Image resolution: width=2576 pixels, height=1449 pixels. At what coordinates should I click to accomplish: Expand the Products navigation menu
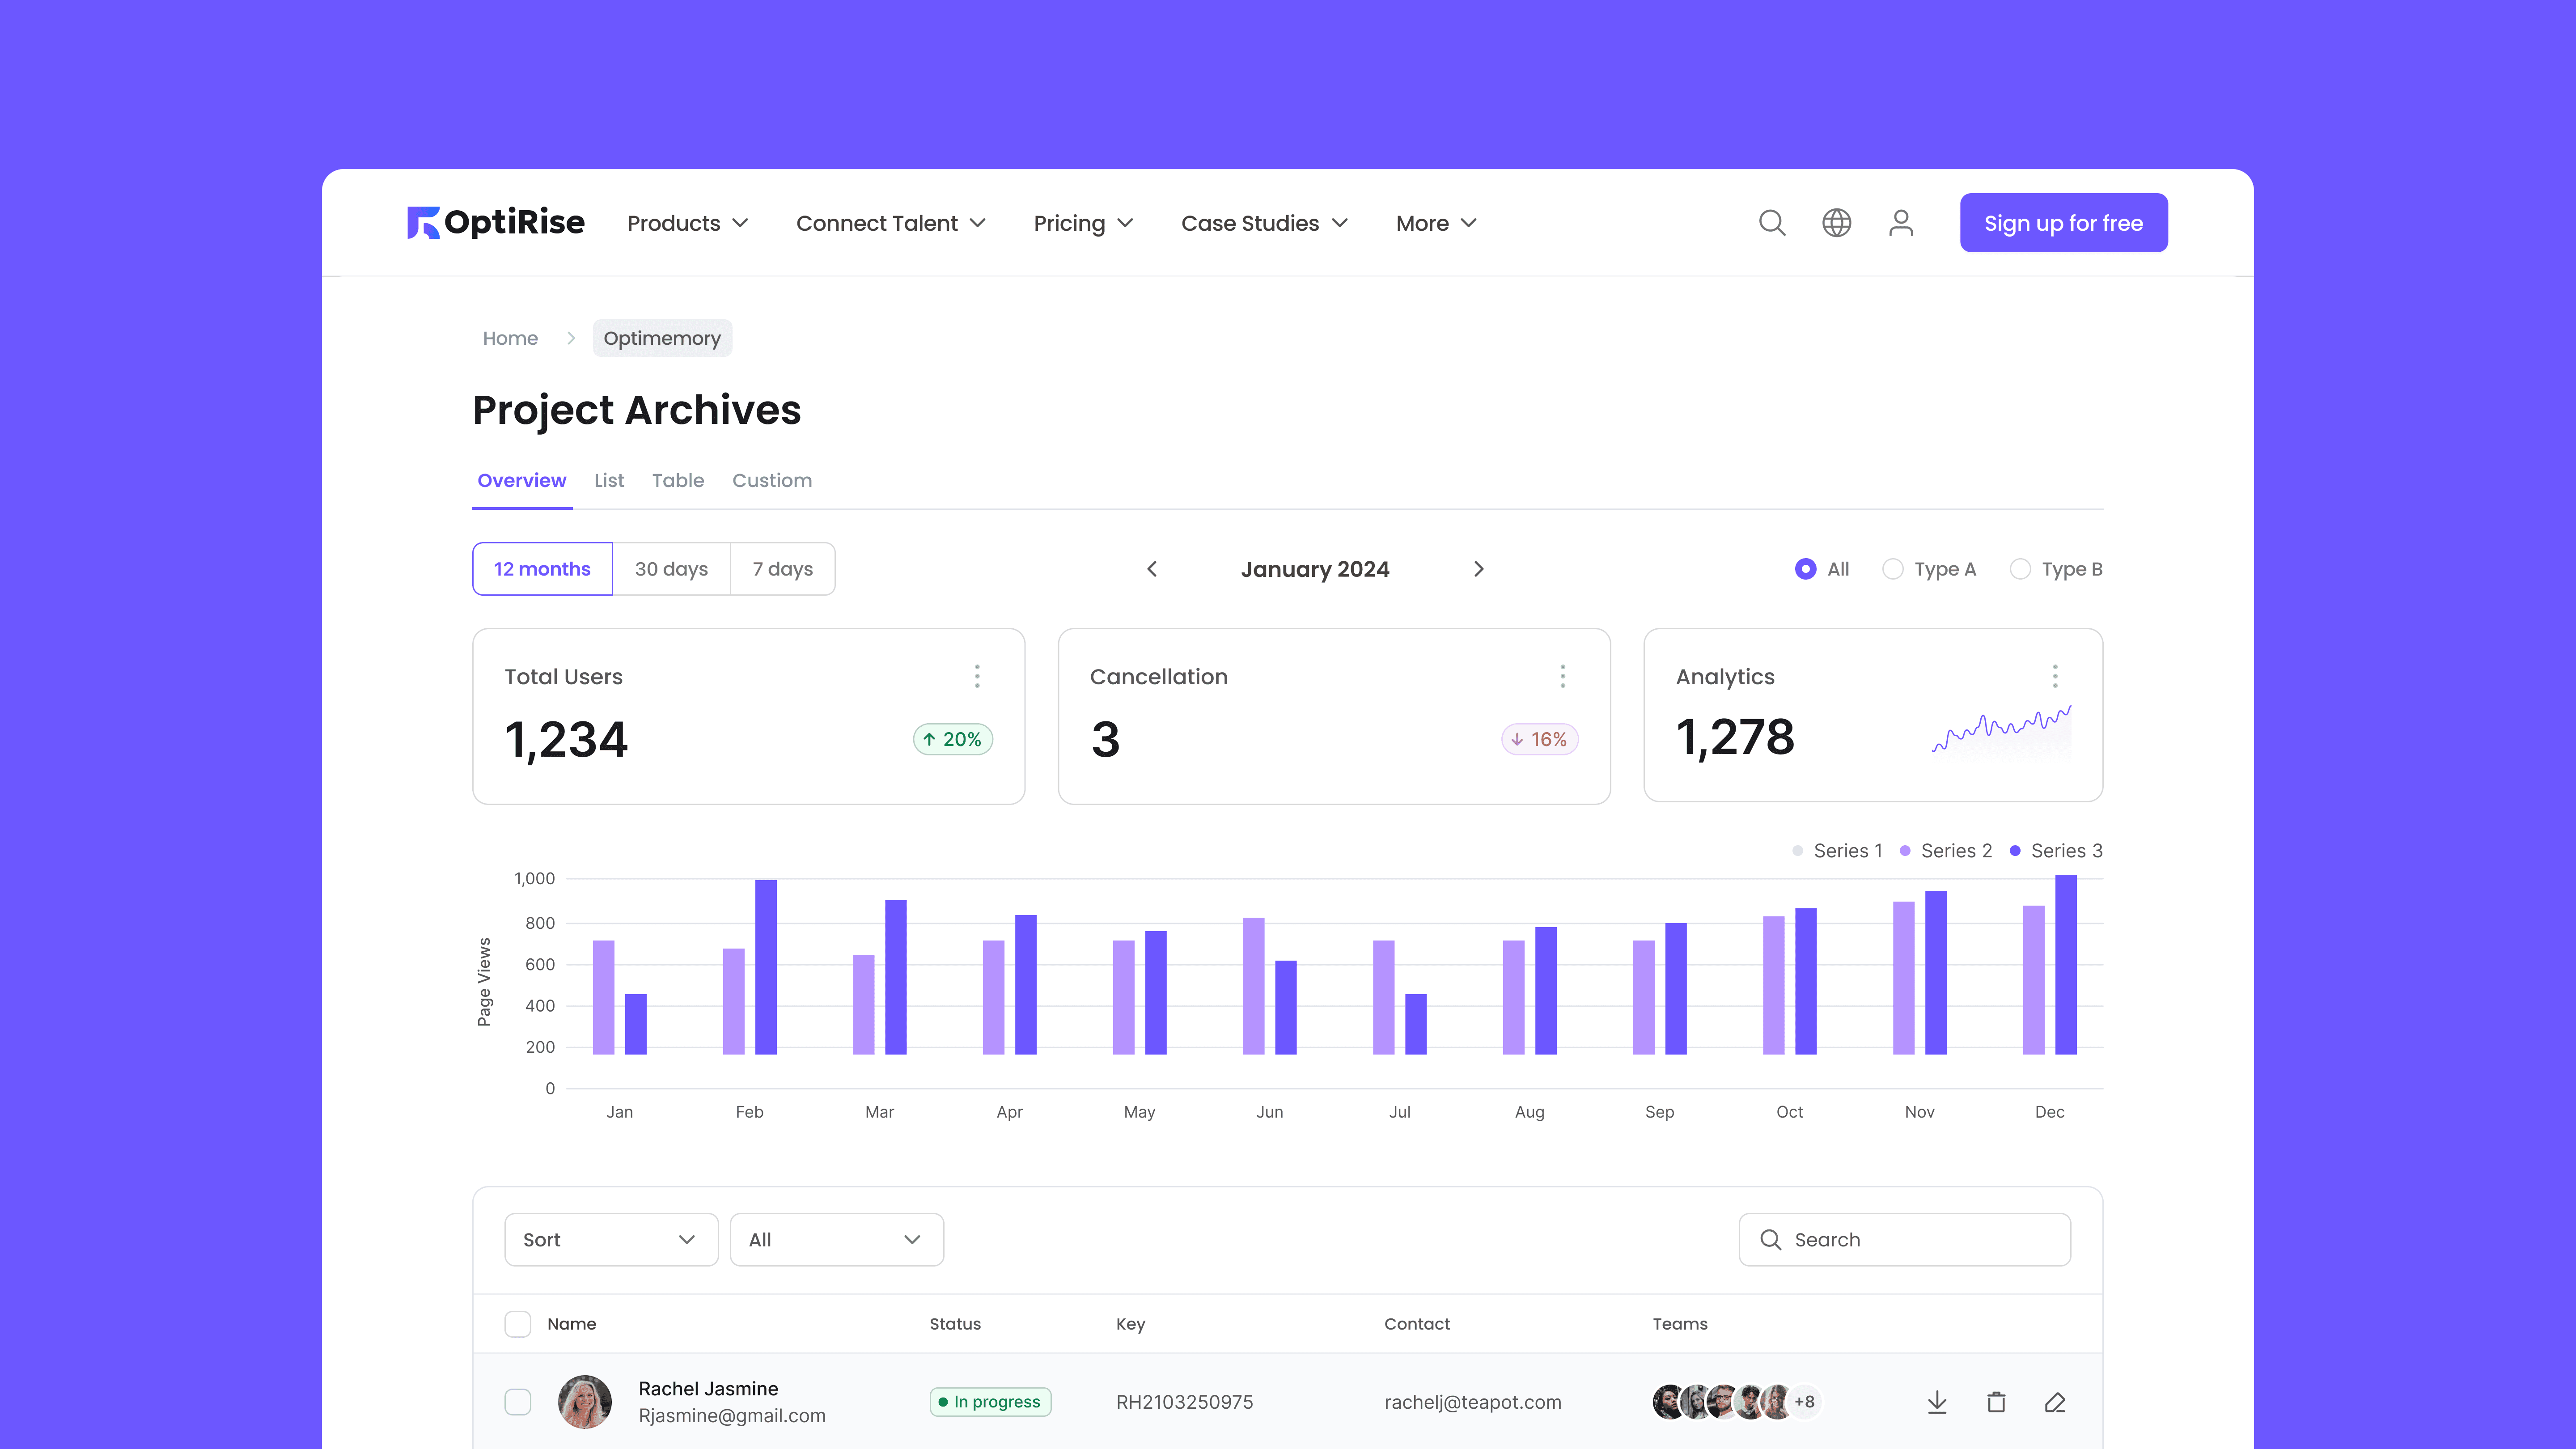coord(687,223)
